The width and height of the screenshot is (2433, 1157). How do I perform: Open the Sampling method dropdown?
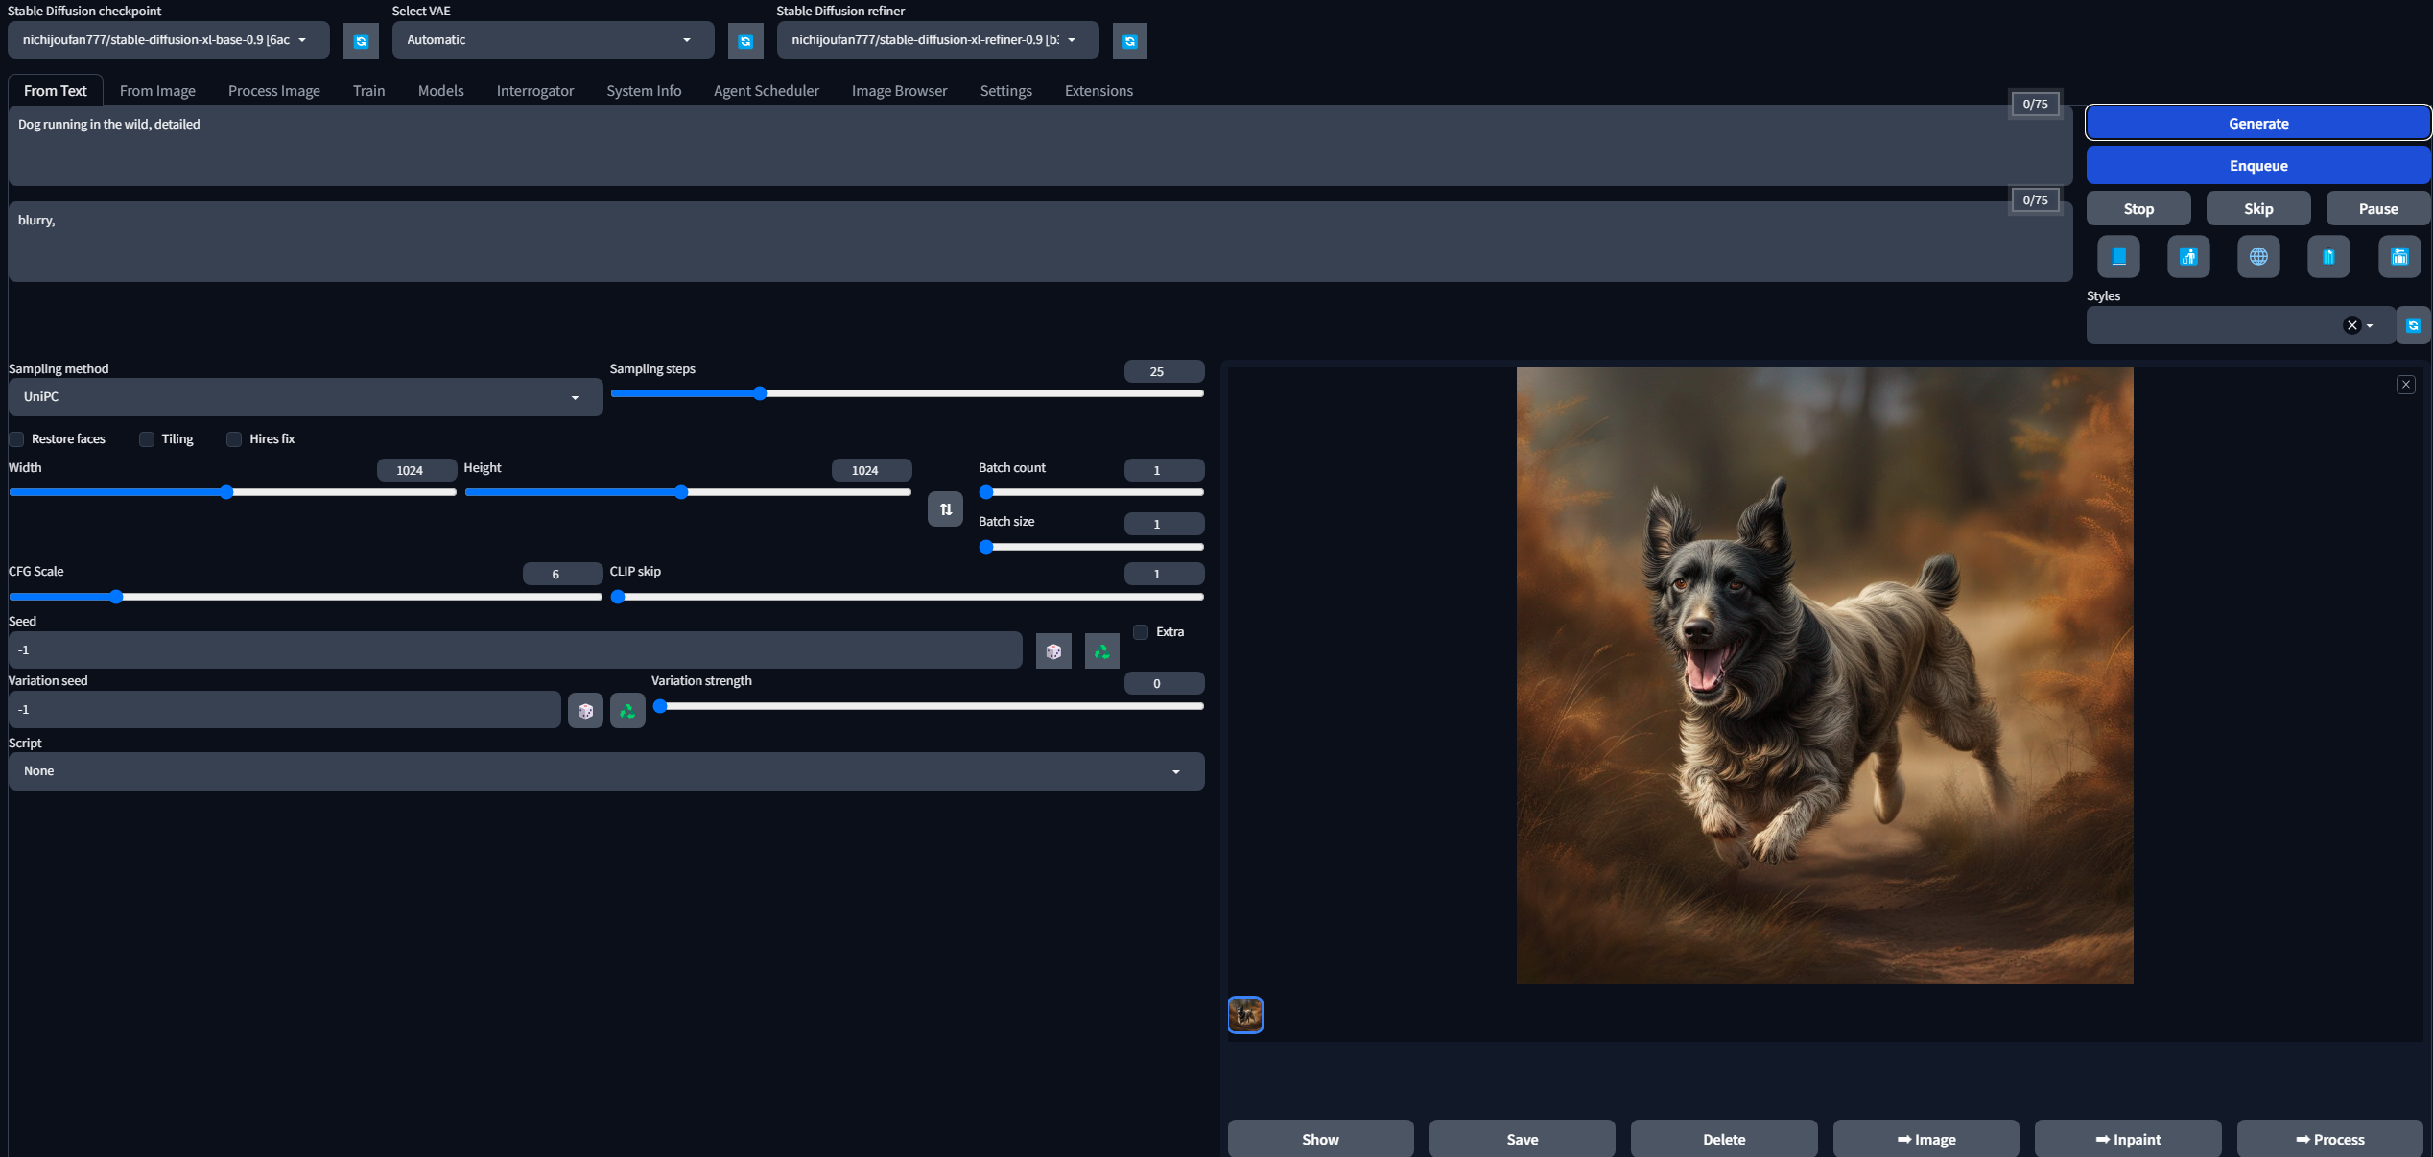[305, 397]
